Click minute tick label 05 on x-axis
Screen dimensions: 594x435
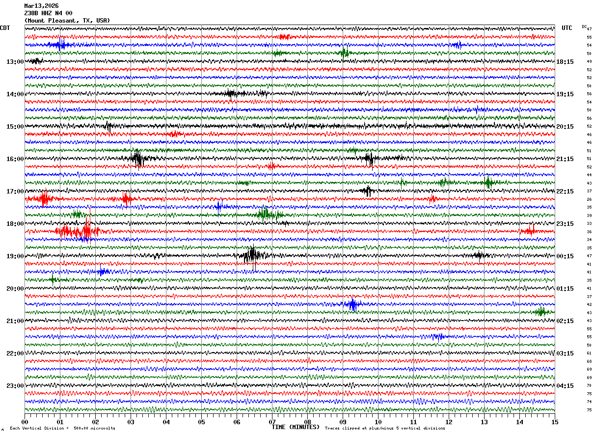coord(201,422)
